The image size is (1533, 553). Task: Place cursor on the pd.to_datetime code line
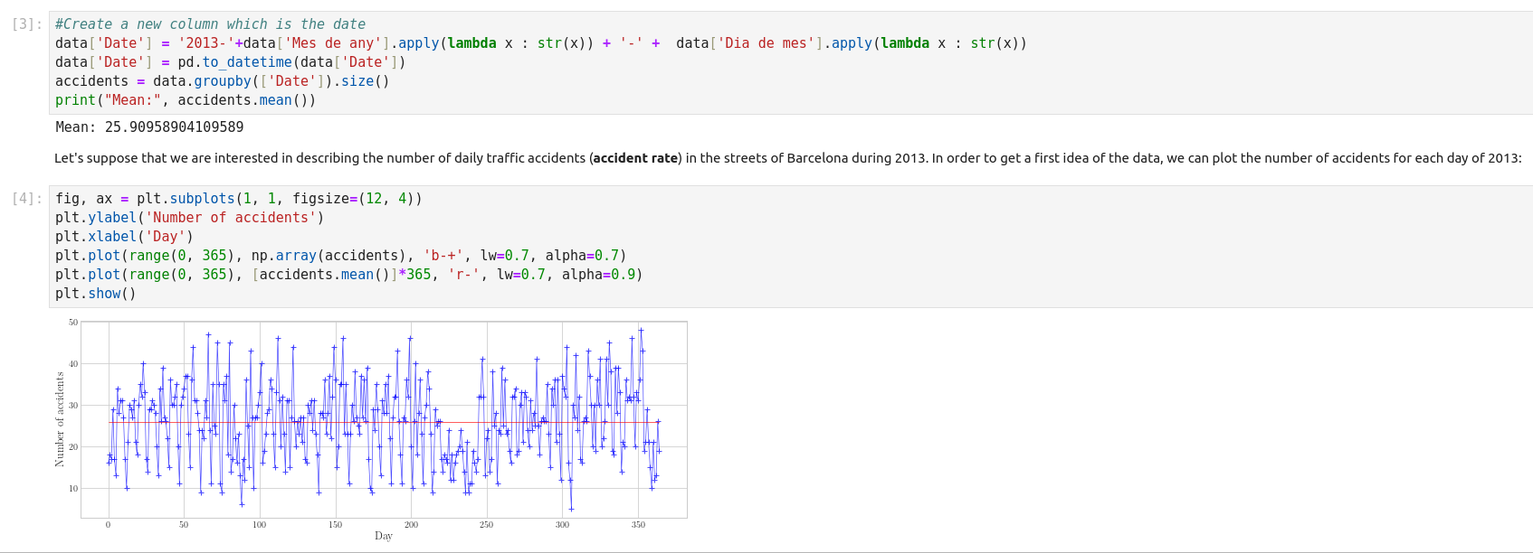click(x=230, y=62)
